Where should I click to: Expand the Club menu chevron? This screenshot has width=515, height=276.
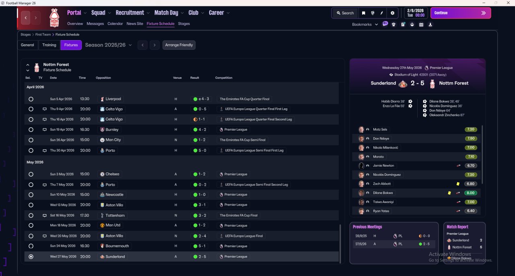(x=202, y=13)
